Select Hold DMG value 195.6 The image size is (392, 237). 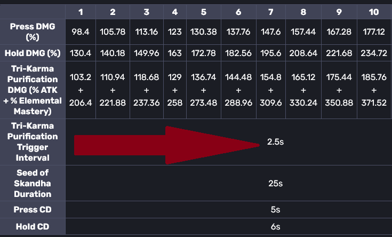point(271,53)
